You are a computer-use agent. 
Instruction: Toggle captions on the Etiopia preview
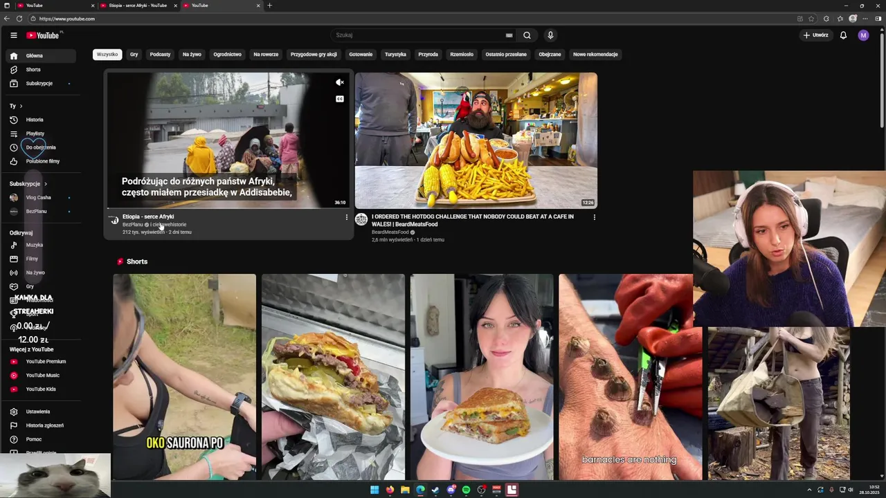340,99
